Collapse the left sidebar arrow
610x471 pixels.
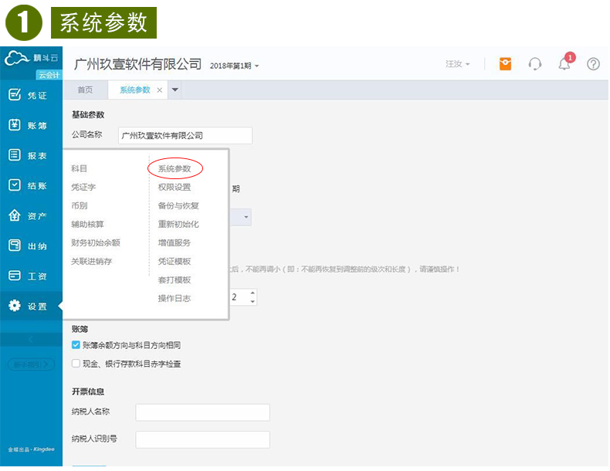31,340
